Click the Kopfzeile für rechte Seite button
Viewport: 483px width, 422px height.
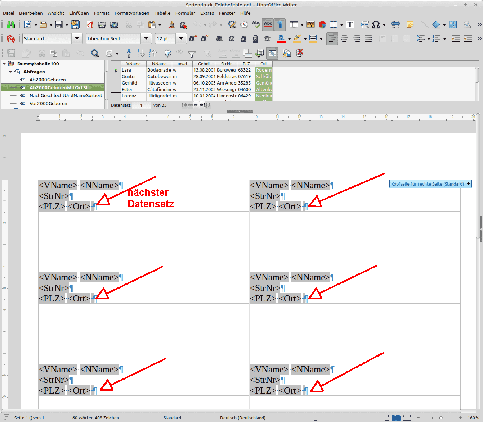coord(430,184)
